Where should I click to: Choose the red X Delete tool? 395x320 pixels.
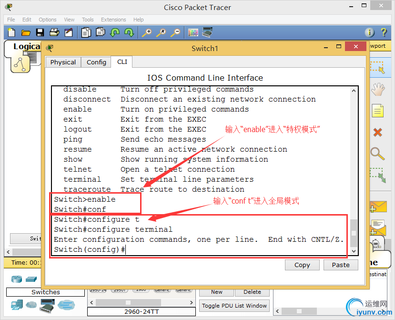[x=378, y=132]
